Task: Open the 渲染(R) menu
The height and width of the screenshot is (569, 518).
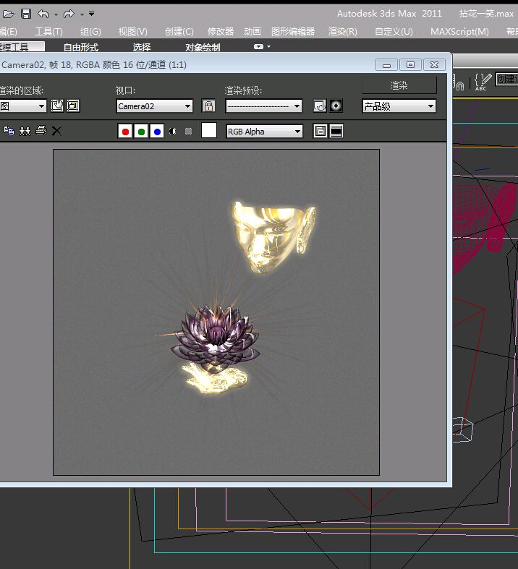Action: click(342, 32)
